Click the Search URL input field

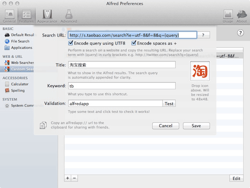click(132, 35)
